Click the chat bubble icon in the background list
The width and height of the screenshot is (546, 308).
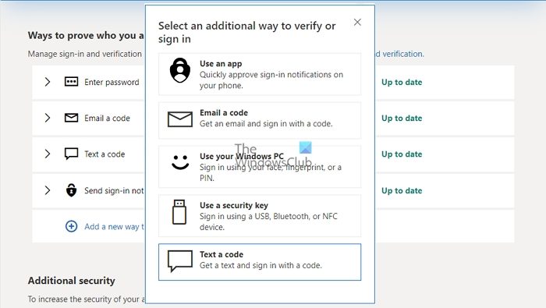[x=72, y=154]
